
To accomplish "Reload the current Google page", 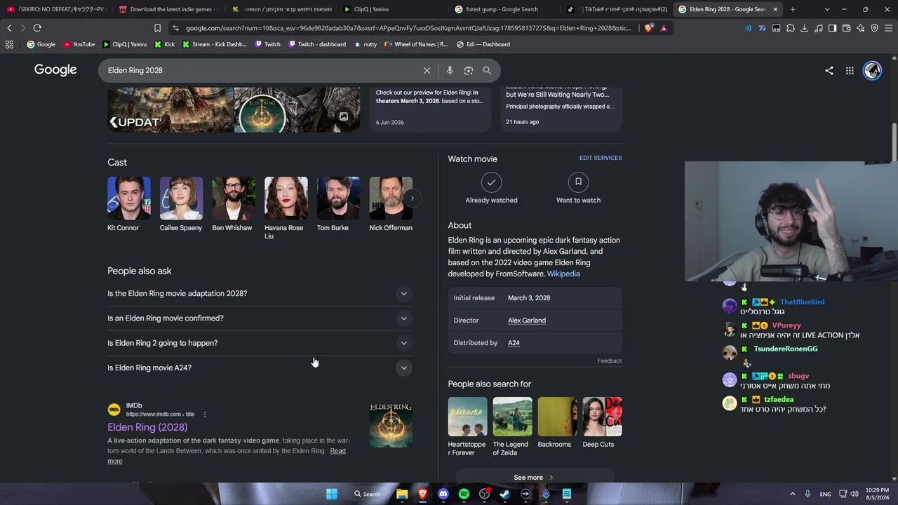I will coord(37,28).
